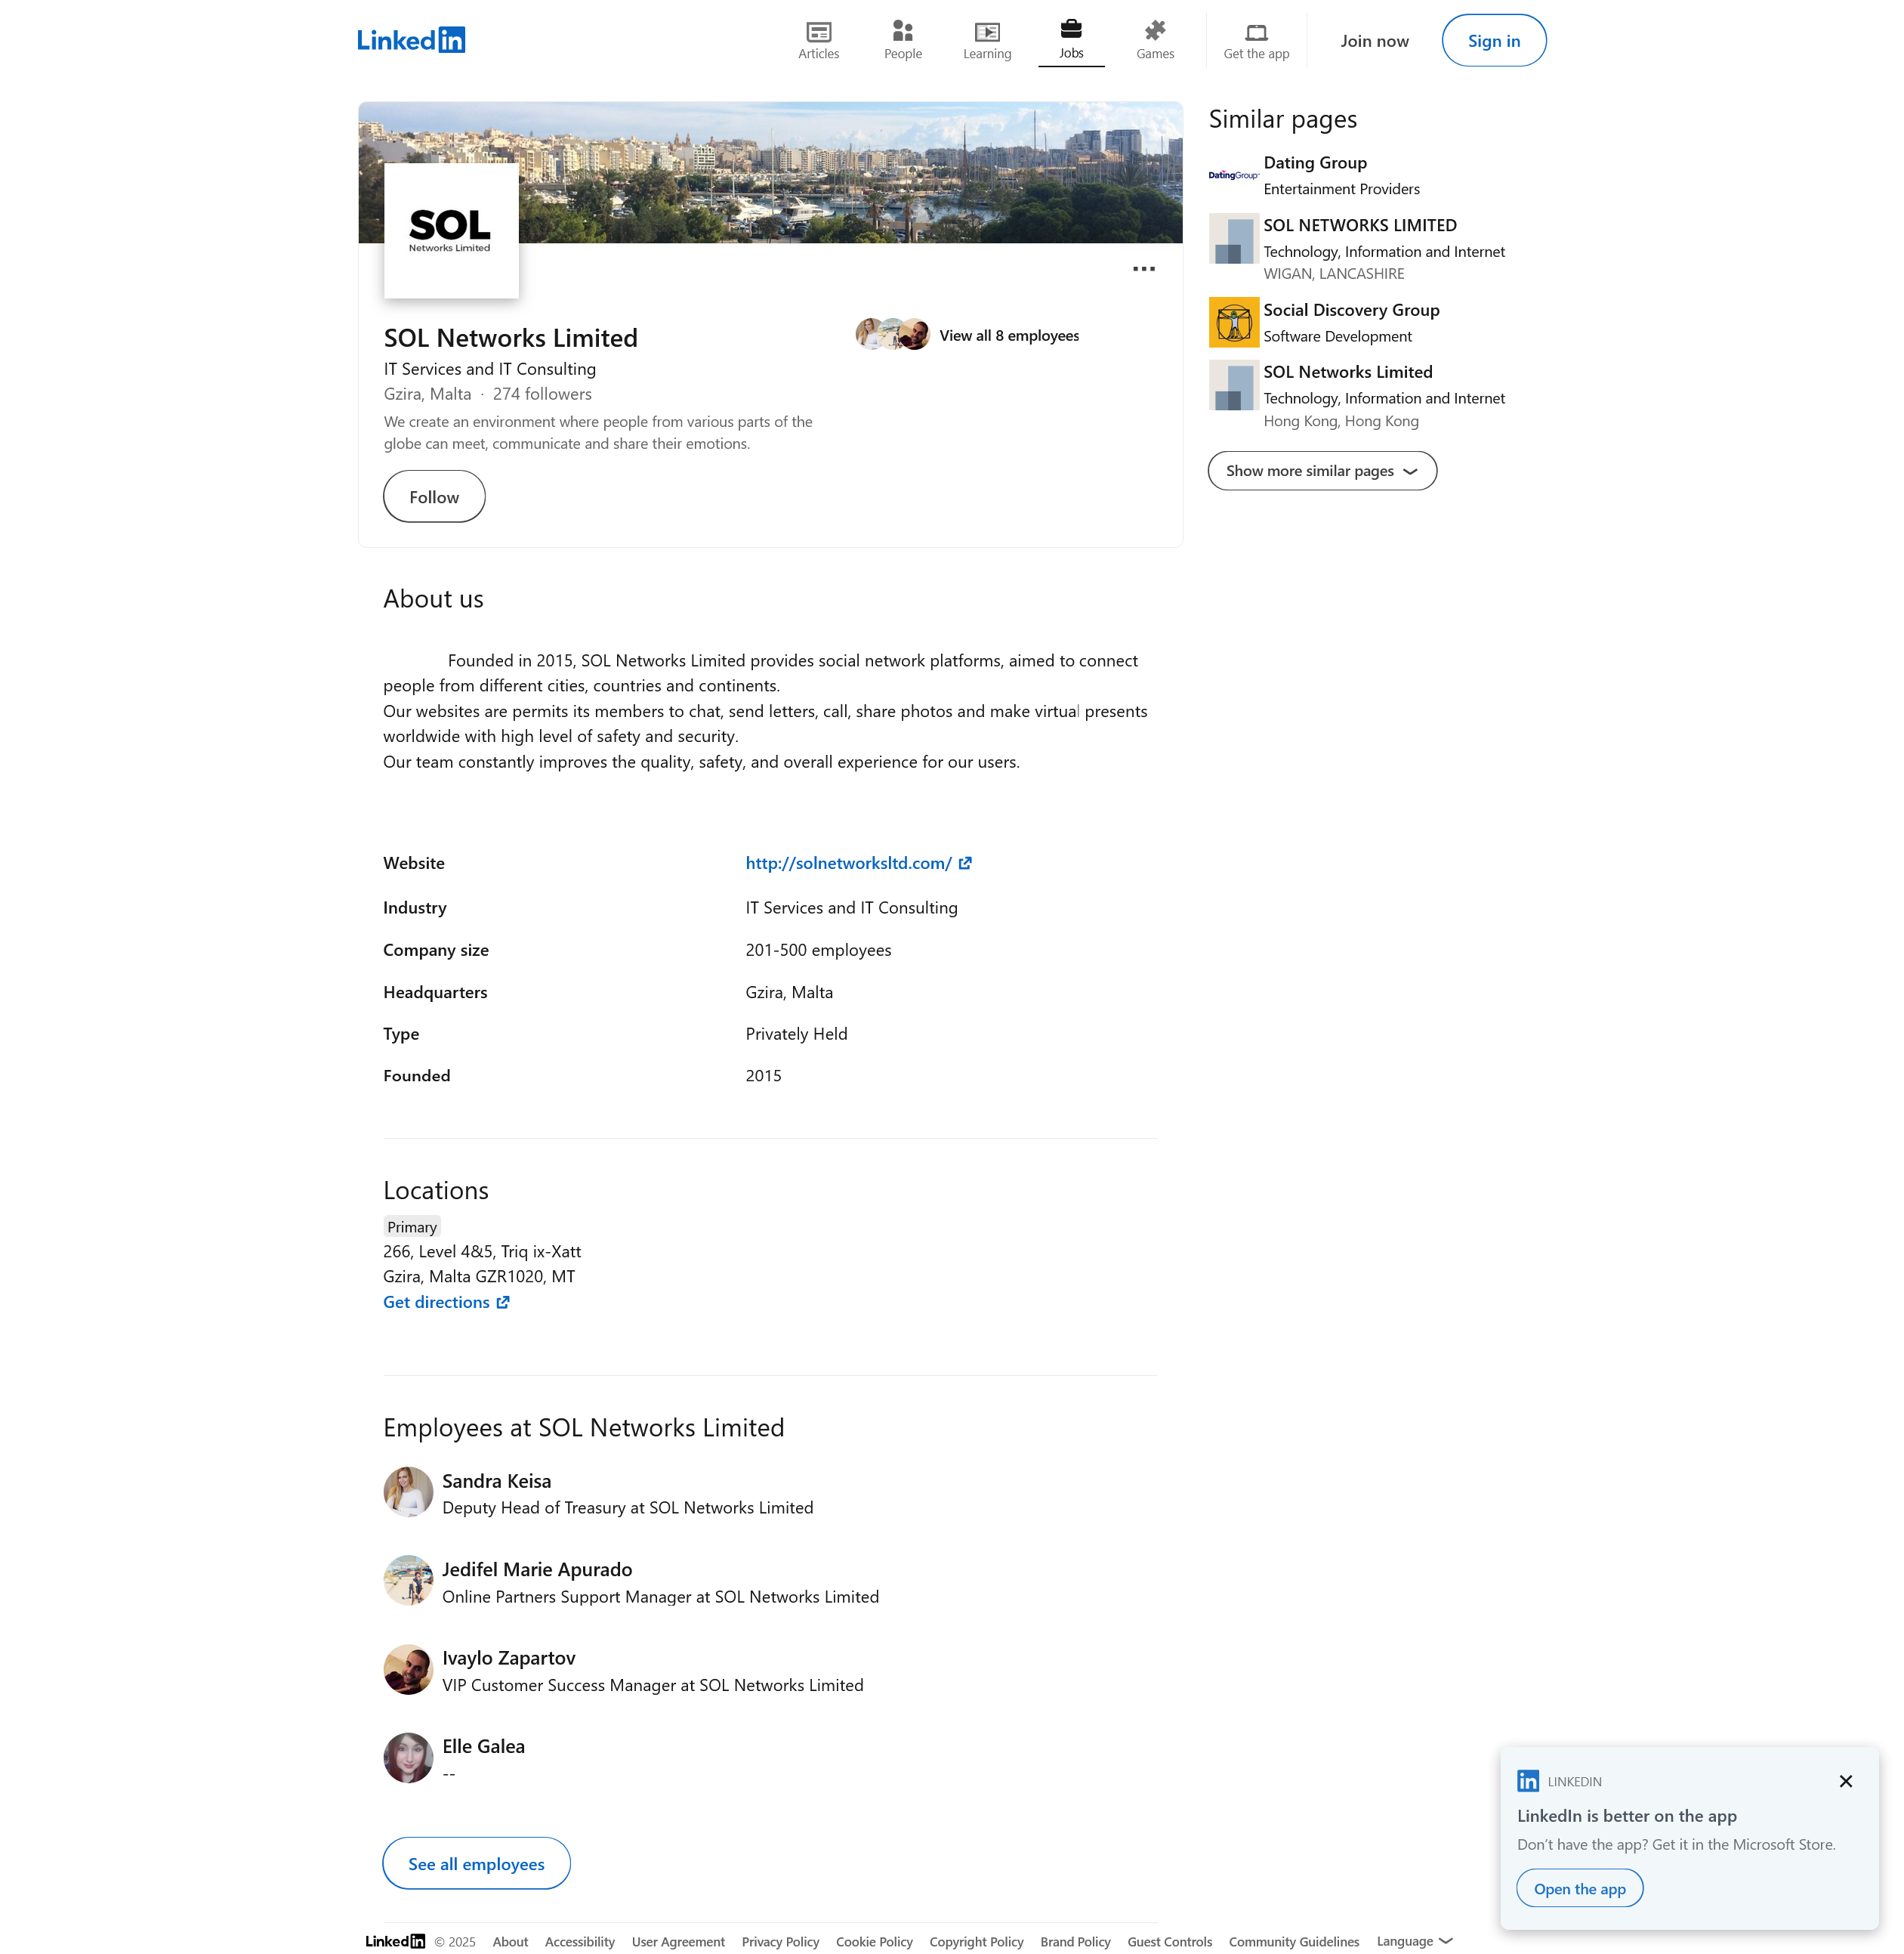Open Sandra Keisa's profile name
1904x1954 pixels.
496,1482
